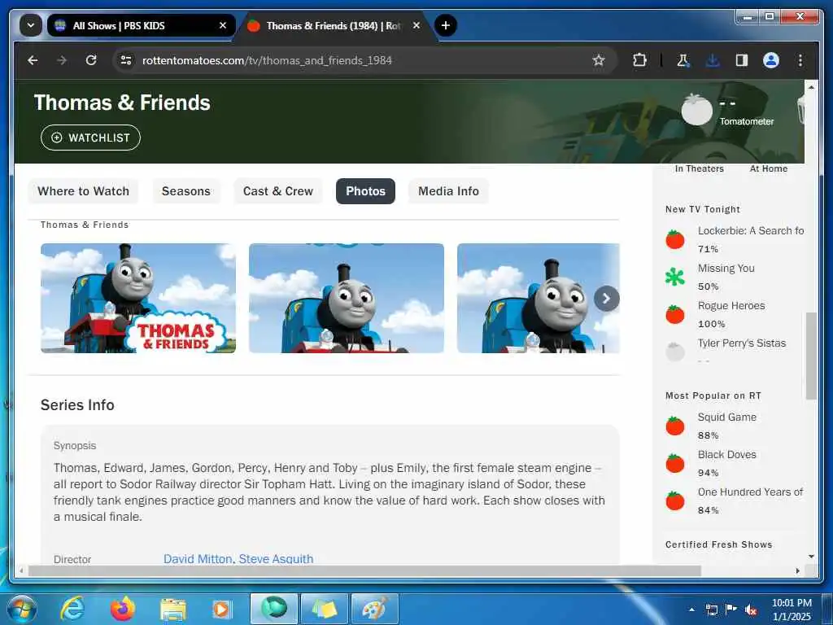Click the gray Tomatometer tomato icon
Screen dimensions: 833x625
point(697,110)
